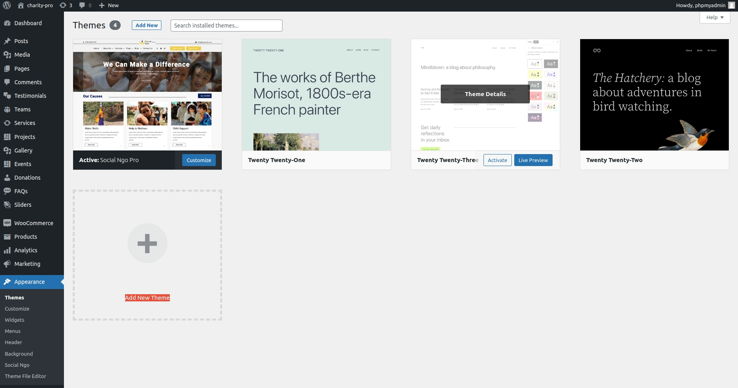The height and width of the screenshot is (388, 738).
Task: Open Theme Details on Twenty Twenty-Three
Action: click(x=485, y=94)
